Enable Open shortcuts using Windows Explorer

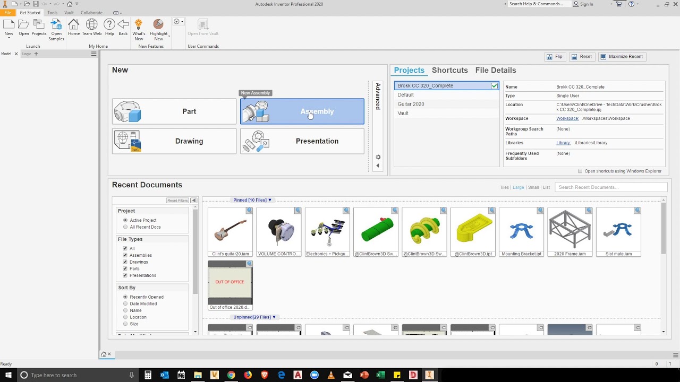580,171
